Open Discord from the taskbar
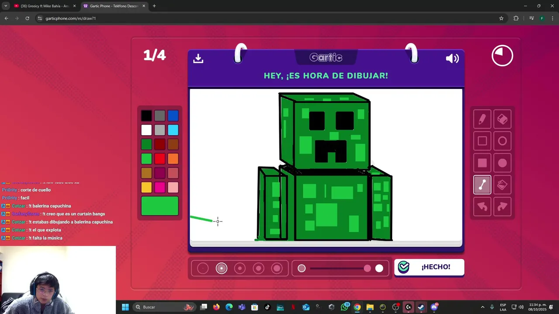Image resolution: width=559 pixels, height=314 pixels. coord(434,307)
